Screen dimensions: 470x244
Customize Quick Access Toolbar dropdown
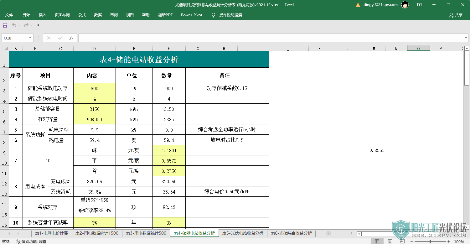pos(38,25)
